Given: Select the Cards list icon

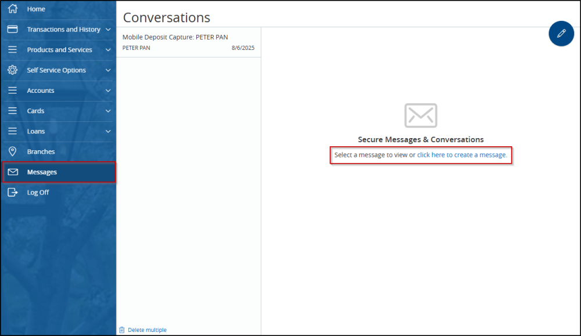Looking at the screenshot, I should pyautogui.click(x=13, y=111).
